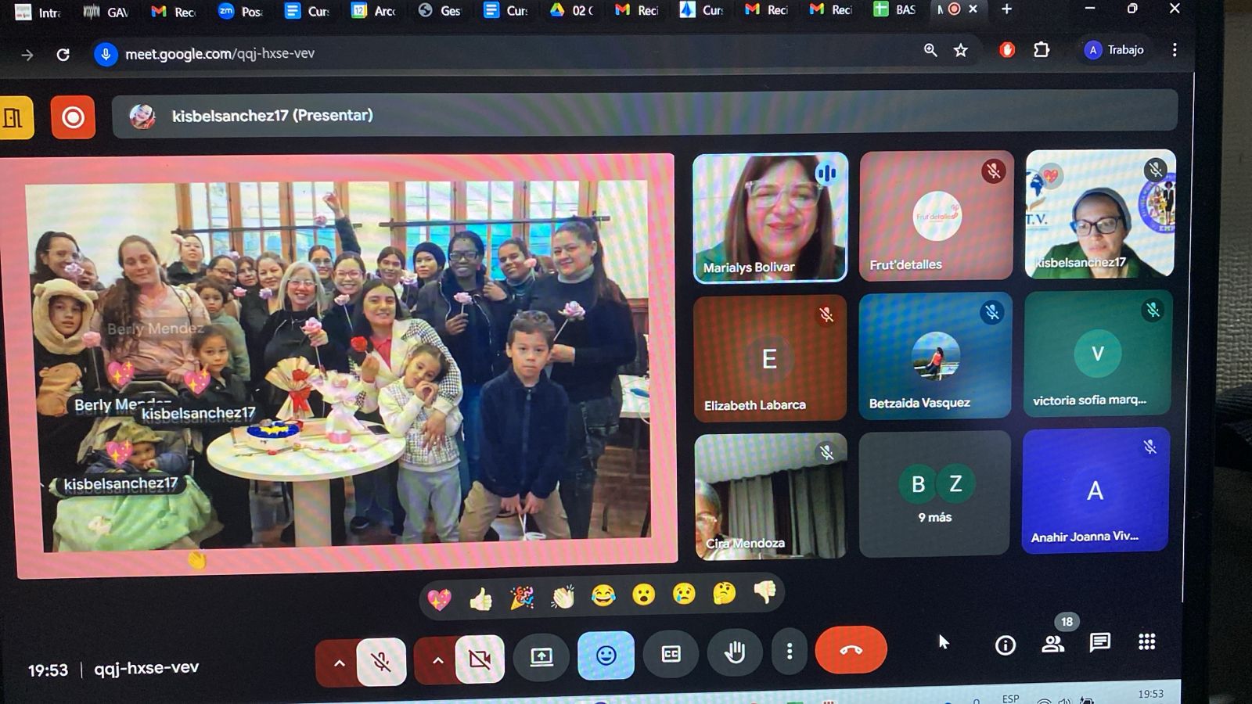Viewport: 1252px width, 704px height.
Task: Toggle the emoji reactions bar
Action: [x=606, y=656]
